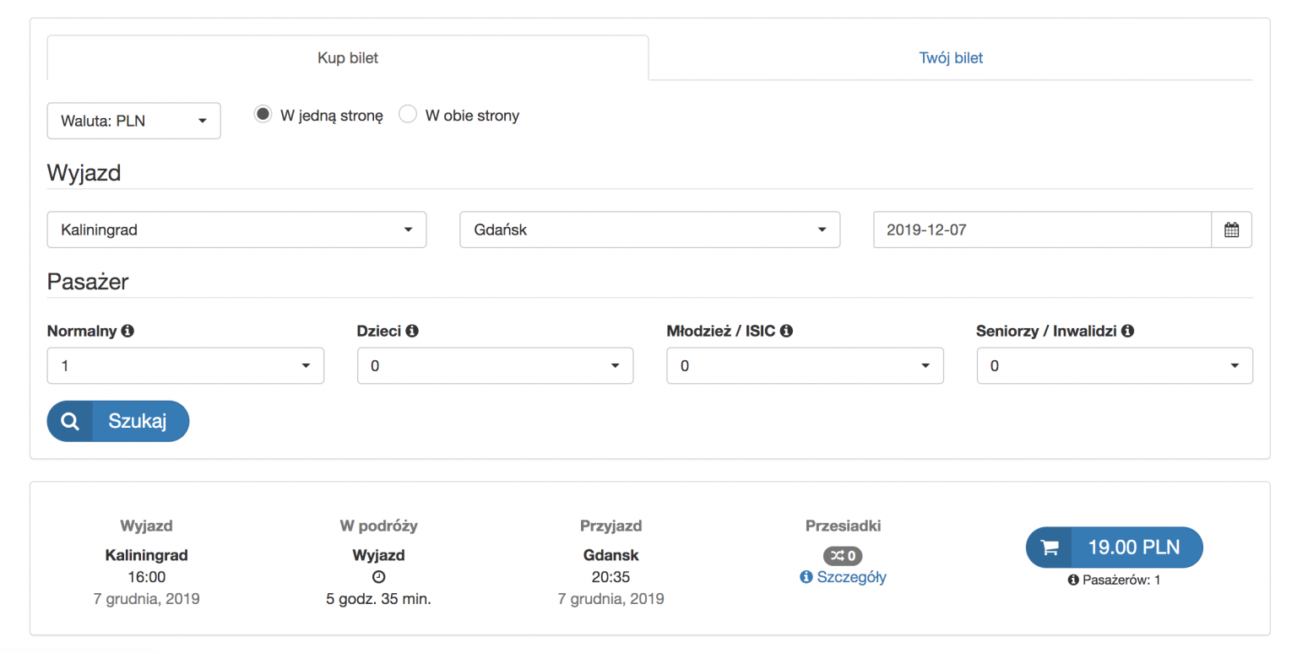Click the calendar icon beside date field
Viewport: 1297px width, 653px height.
coord(1231,229)
